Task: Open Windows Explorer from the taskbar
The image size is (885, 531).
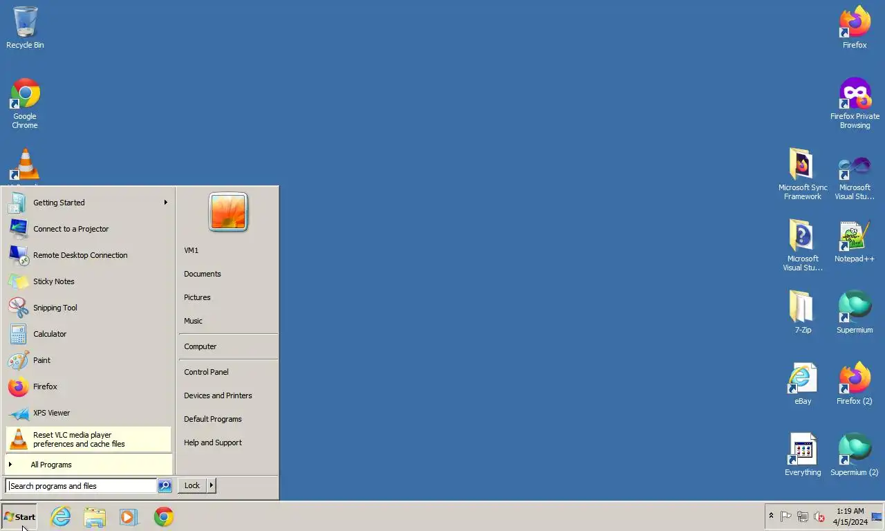Action: coord(95,516)
